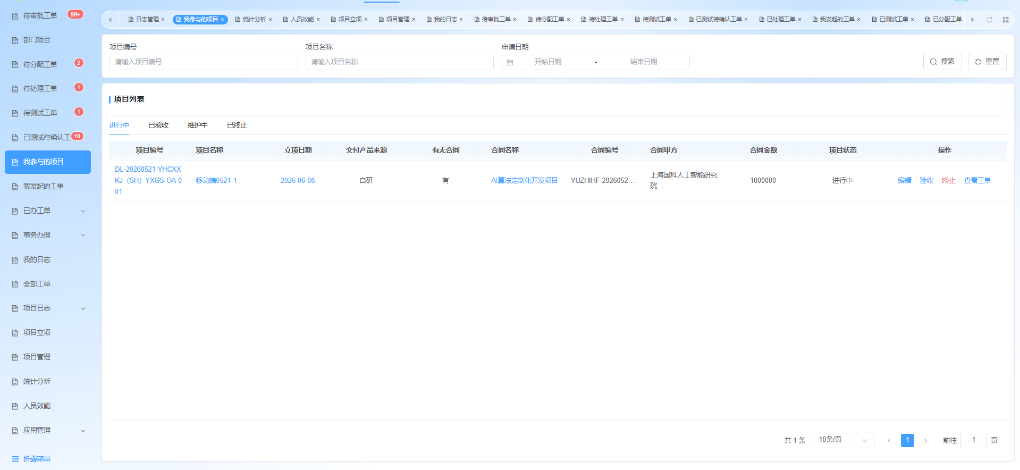Open 待处理工单 in the sidebar
This screenshot has height=470, width=1020.
coord(48,88)
